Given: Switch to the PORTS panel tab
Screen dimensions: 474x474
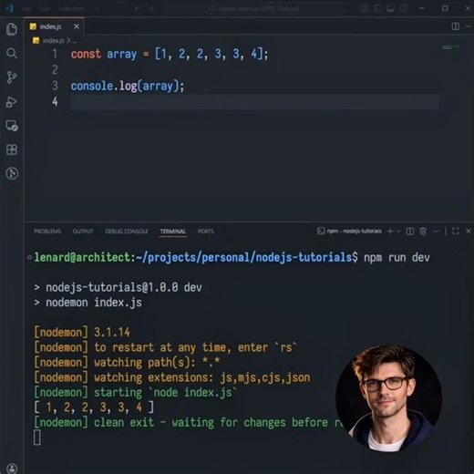Looking at the screenshot, I should (x=206, y=232).
